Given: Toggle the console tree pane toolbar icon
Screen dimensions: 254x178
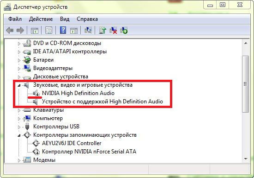Looking at the screenshot, I should click(x=35, y=31).
